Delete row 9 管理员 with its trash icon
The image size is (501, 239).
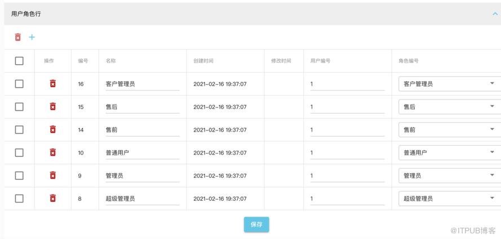pos(53,175)
